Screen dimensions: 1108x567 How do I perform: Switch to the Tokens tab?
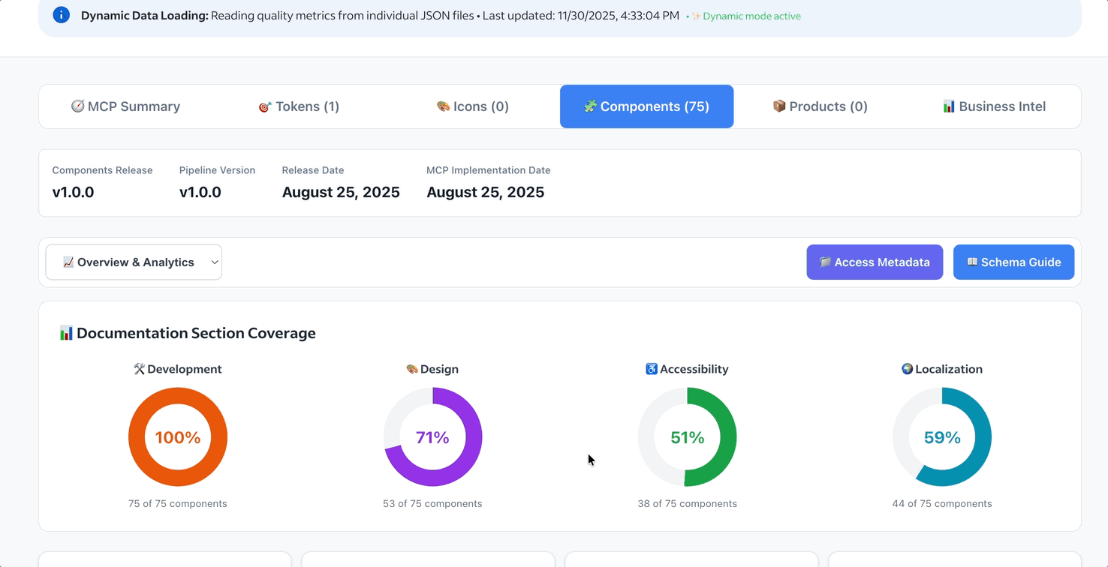tap(299, 106)
